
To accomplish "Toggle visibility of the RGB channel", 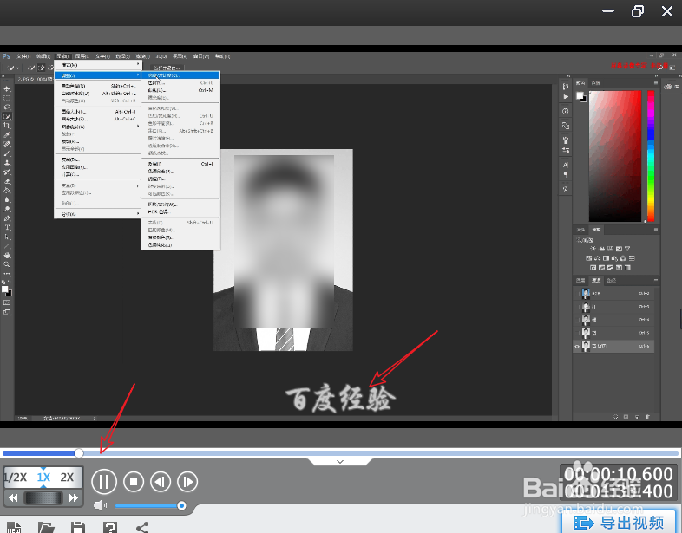I will (577, 294).
